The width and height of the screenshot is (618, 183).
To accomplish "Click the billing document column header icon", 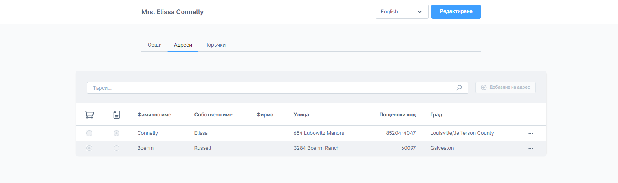I will point(116,115).
